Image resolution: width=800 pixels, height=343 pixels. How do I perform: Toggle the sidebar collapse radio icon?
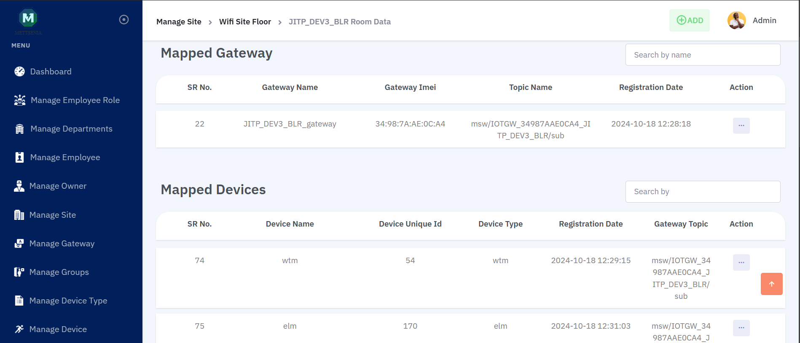click(x=124, y=20)
